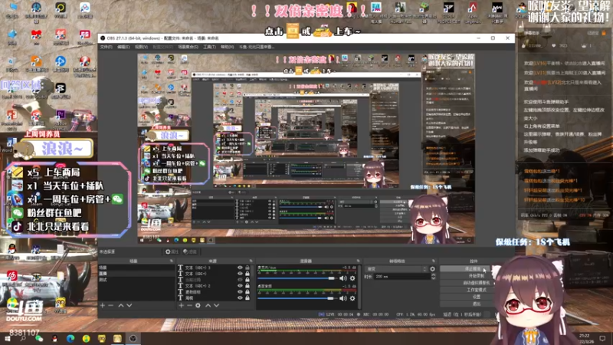This screenshot has width=613, height=345.
Task: Toggle eye icon of the last source row
Action: click(x=240, y=298)
